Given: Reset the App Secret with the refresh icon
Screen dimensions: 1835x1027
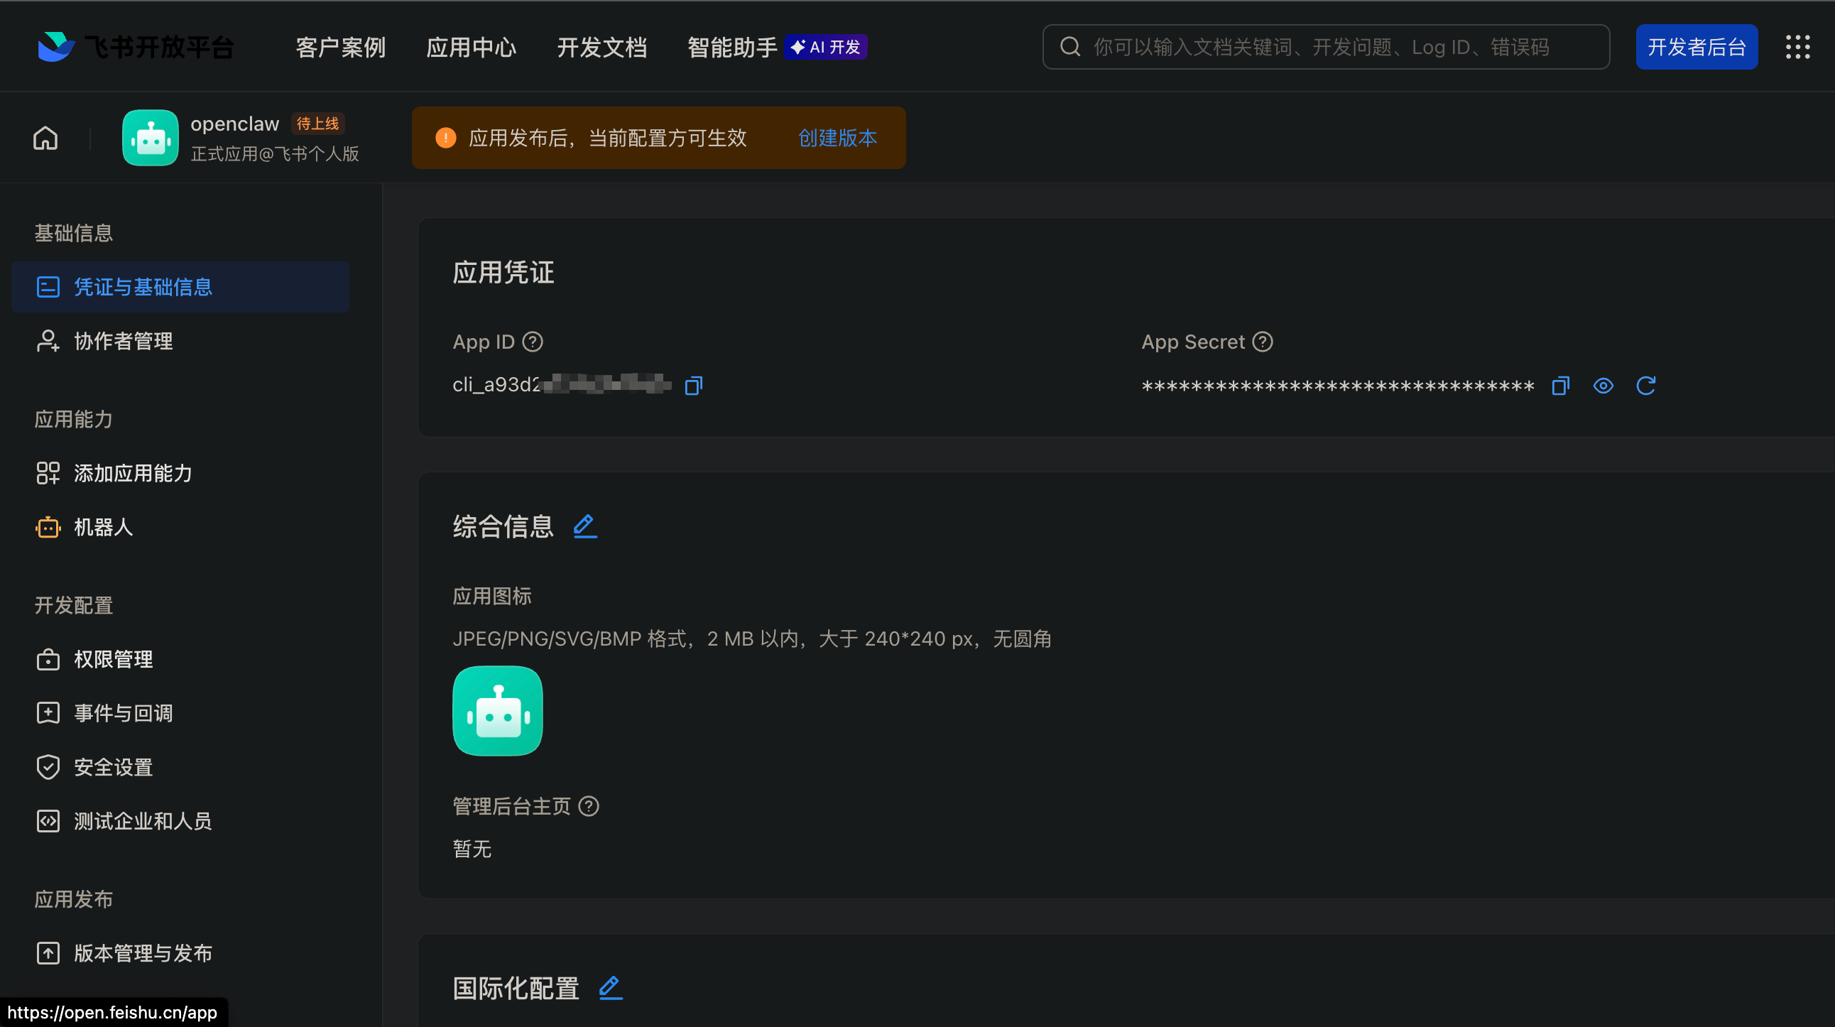Looking at the screenshot, I should [x=1646, y=386].
